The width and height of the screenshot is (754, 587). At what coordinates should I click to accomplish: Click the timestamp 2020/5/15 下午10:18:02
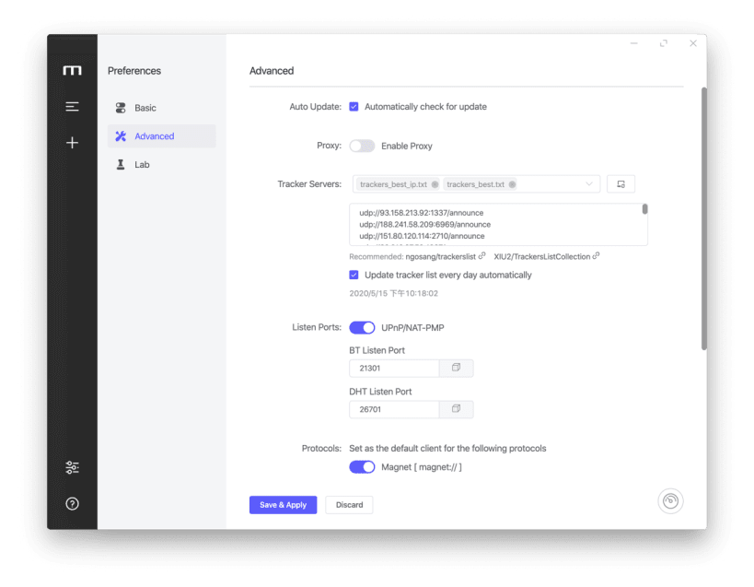click(x=393, y=293)
